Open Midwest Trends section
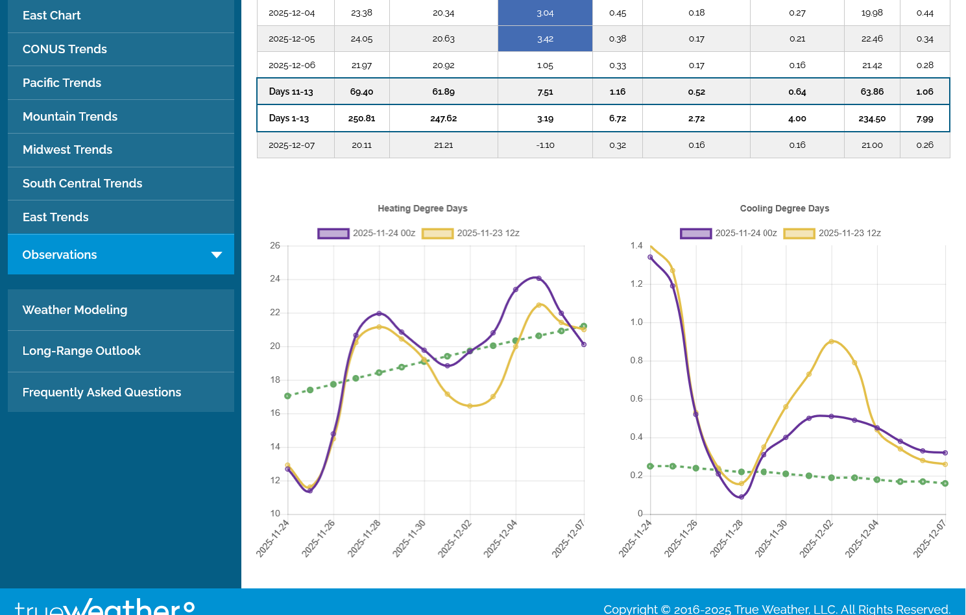The height and width of the screenshot is (615, 966). [67, 150]
